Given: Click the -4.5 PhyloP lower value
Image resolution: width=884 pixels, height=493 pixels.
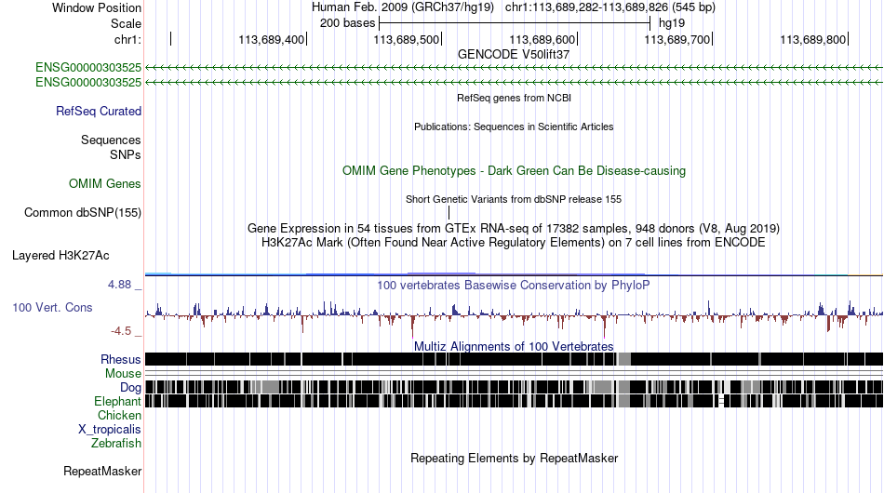Looking at the screenshot, I should (x=121, y=331).
